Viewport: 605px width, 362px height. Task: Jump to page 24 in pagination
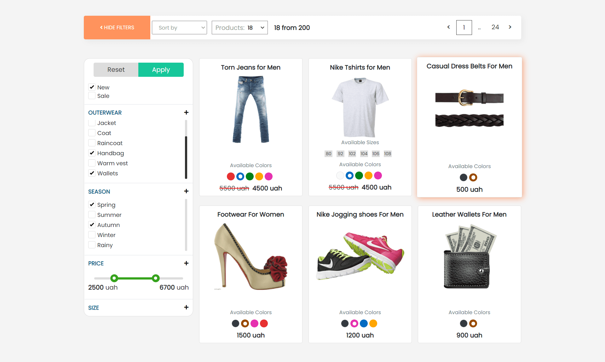[495, 27]
